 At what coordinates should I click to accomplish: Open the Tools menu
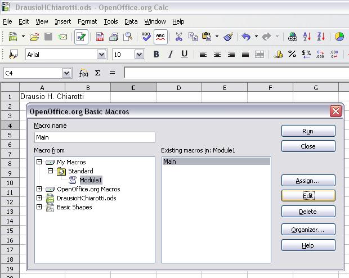click(x=111, y=21)
